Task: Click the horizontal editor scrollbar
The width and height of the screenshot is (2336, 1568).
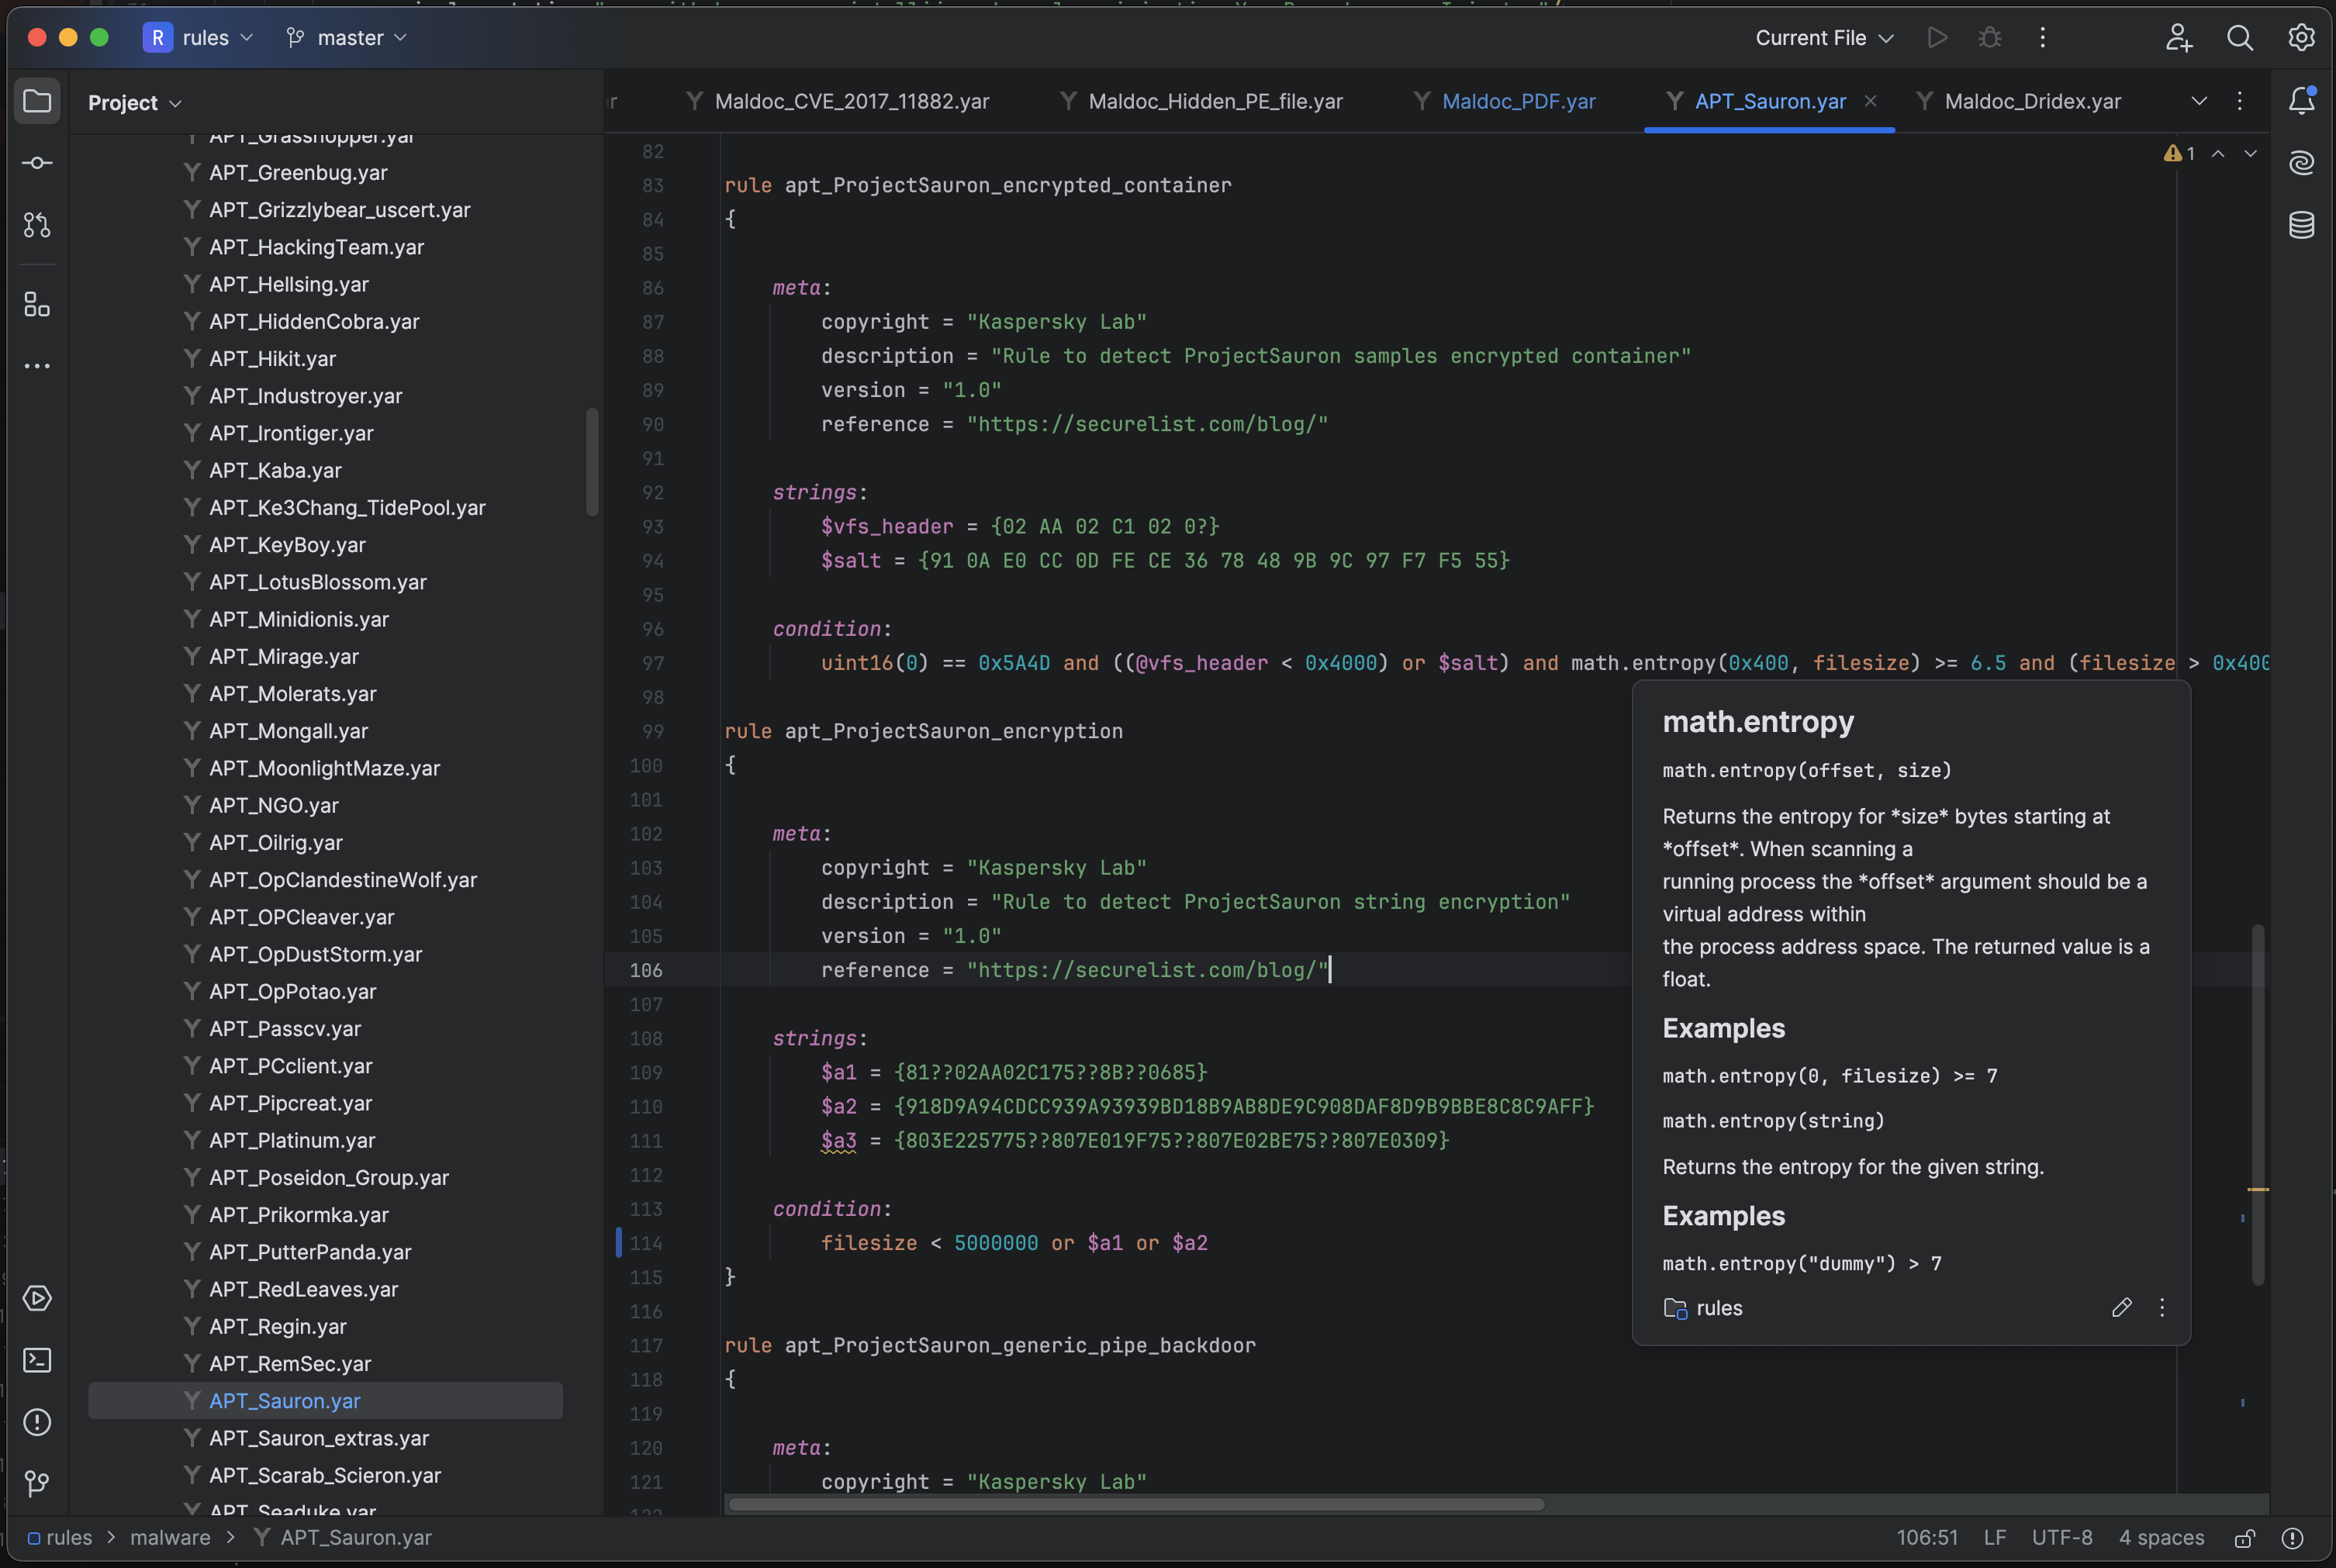Action: tap(1136, 1504)
